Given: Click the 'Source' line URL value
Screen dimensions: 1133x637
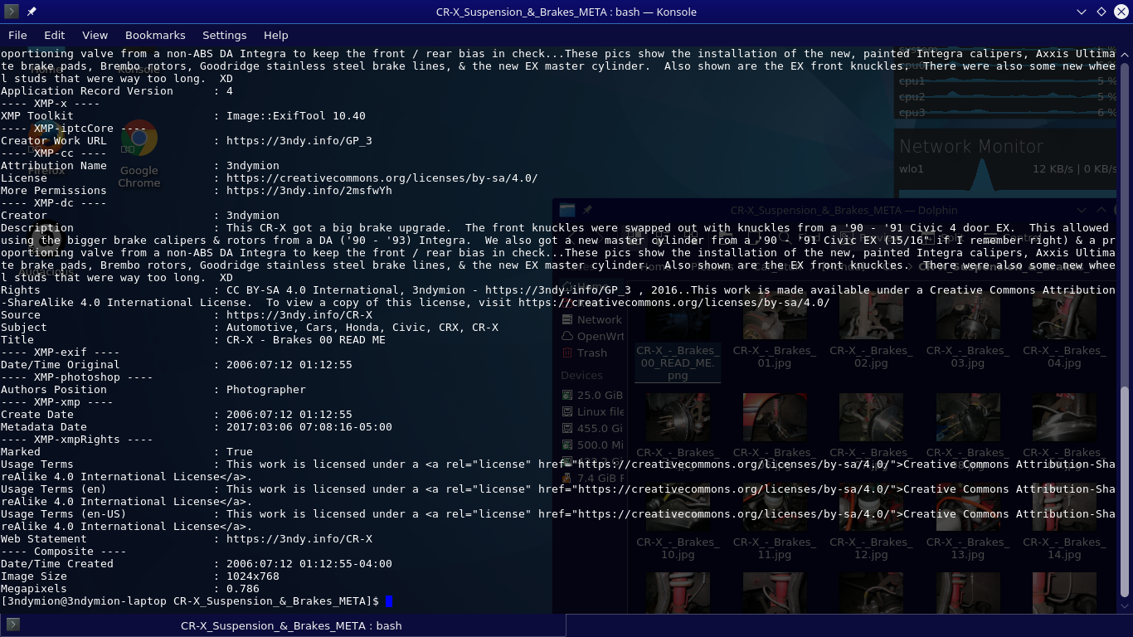Looking at the screenshot, I should (x=299, y=315).
